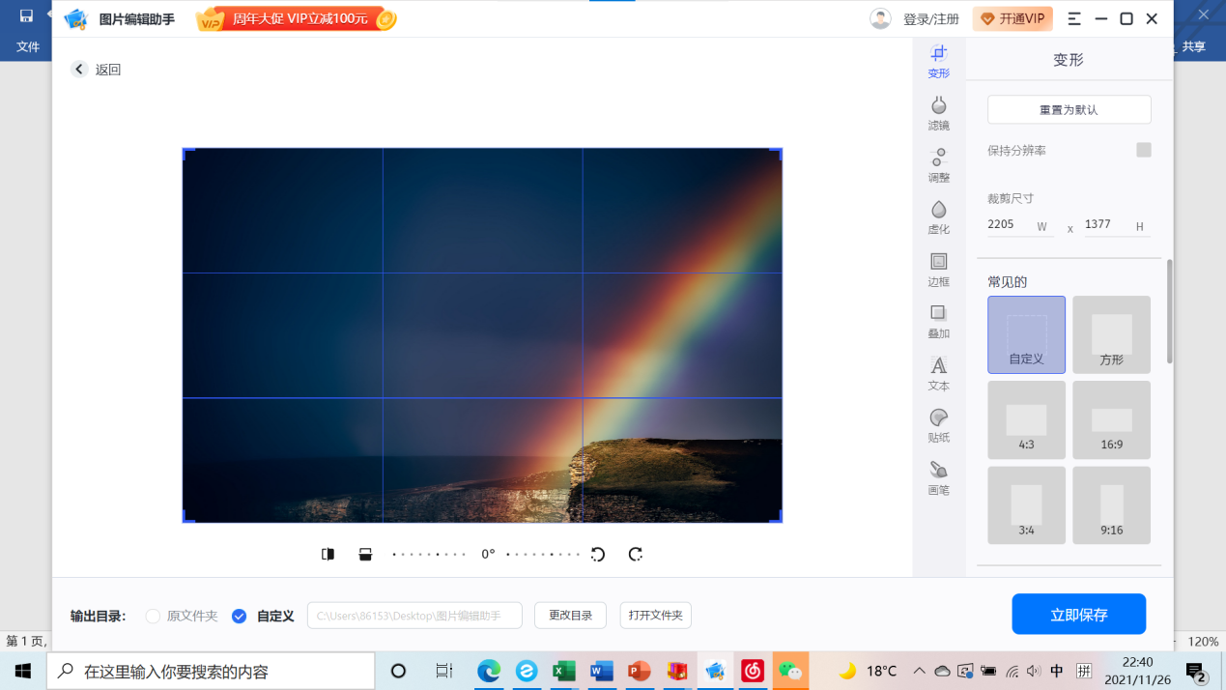Open the 滤镜 filter tool
Image resolution: width=1226 pixels, height=690 pixels.
938,113
